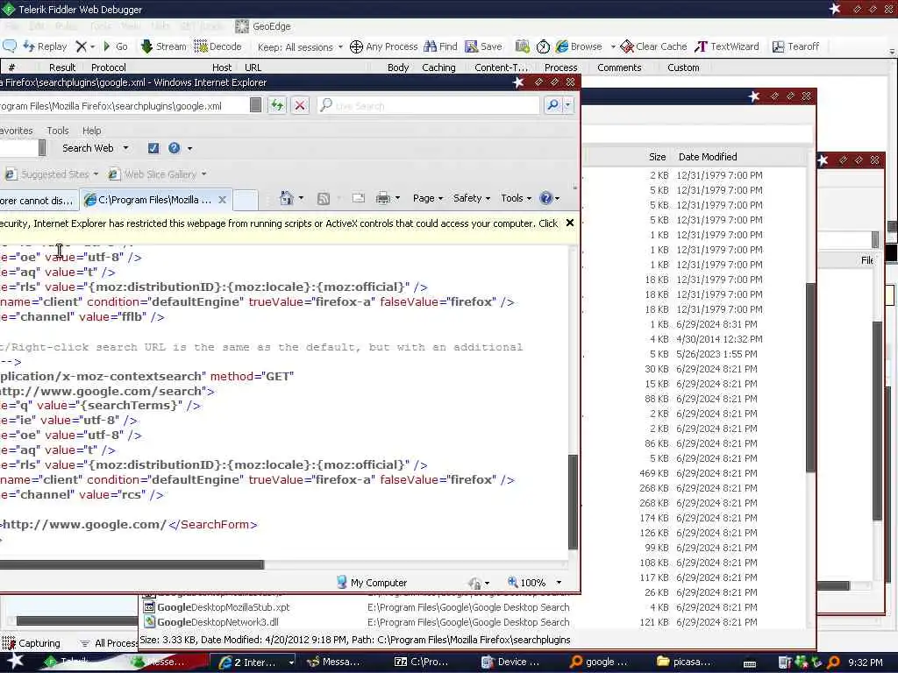
Task: Click the Remove sessions X icon in Fiddler
Action: point(82,46)
